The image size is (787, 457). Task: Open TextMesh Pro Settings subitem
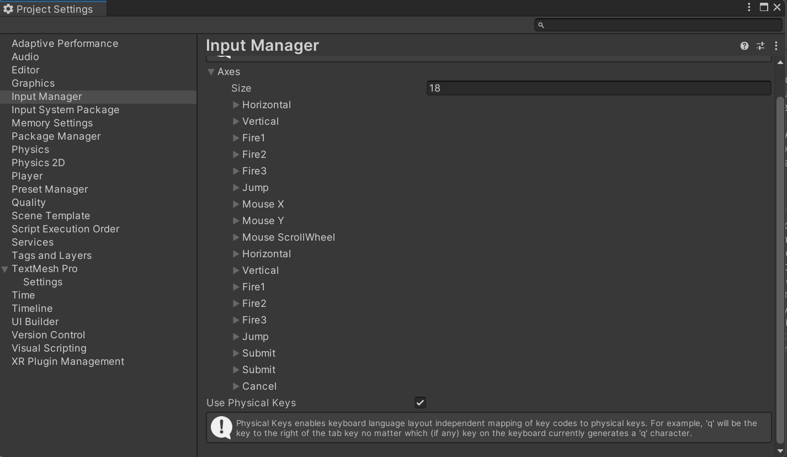pyautogui.click(x=42, y=282)
